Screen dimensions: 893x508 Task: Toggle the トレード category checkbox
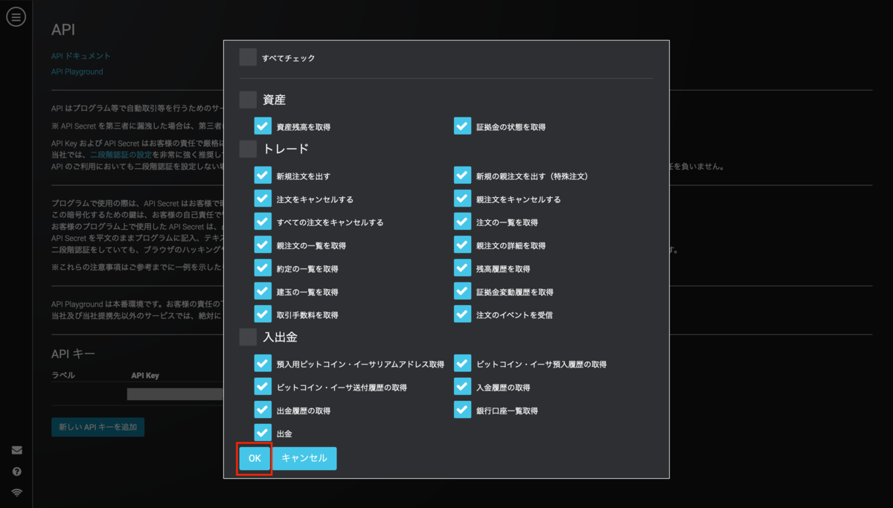(248, 149)
